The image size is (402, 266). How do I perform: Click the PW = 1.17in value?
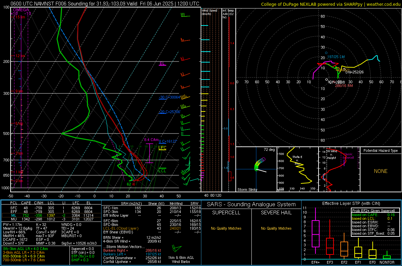point(13,225)
